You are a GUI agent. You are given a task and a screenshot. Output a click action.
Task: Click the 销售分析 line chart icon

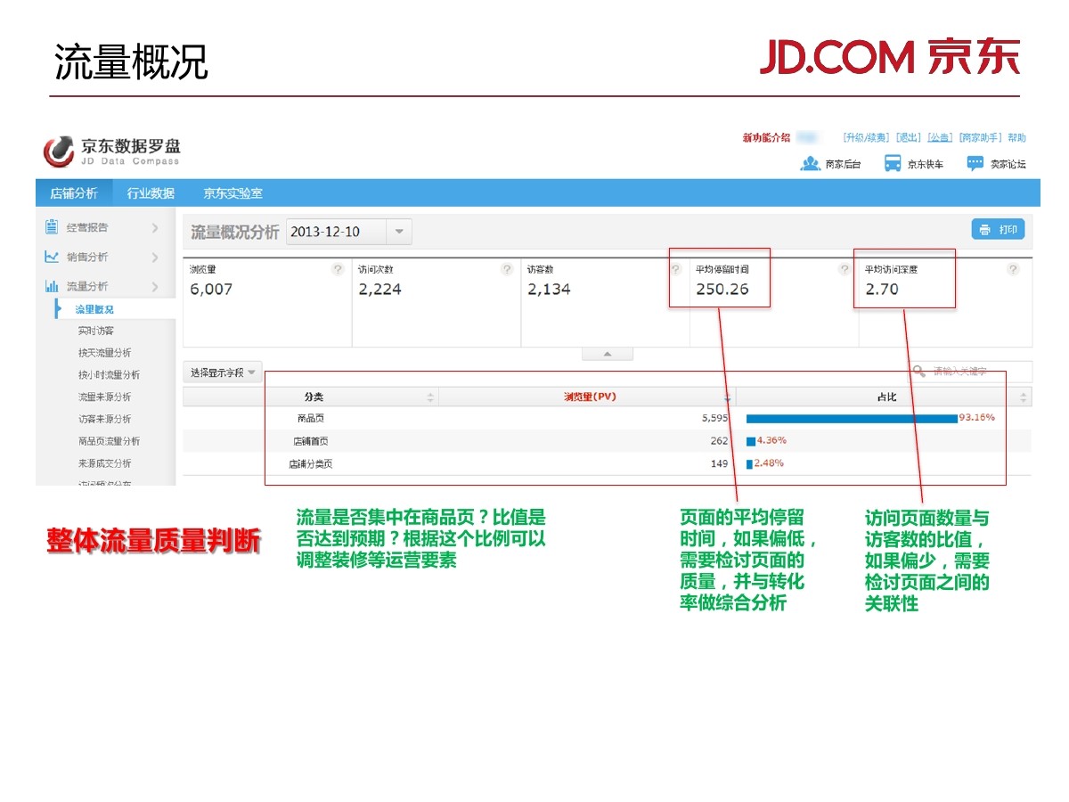pos(52,257)
